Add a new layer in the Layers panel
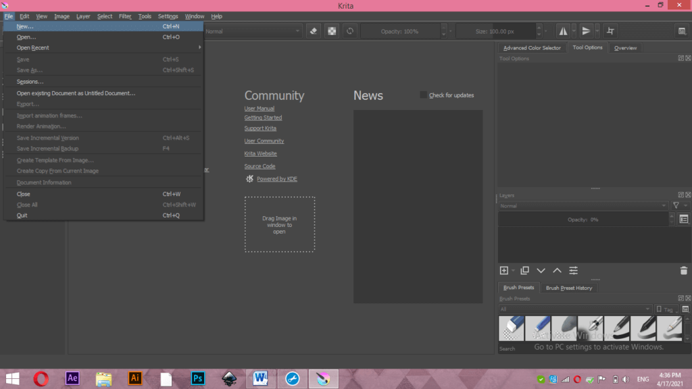Screen dimensions: 692x389 (x=505, y=270)
